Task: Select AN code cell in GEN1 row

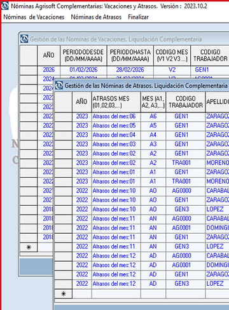Action: tap(153, 238)
